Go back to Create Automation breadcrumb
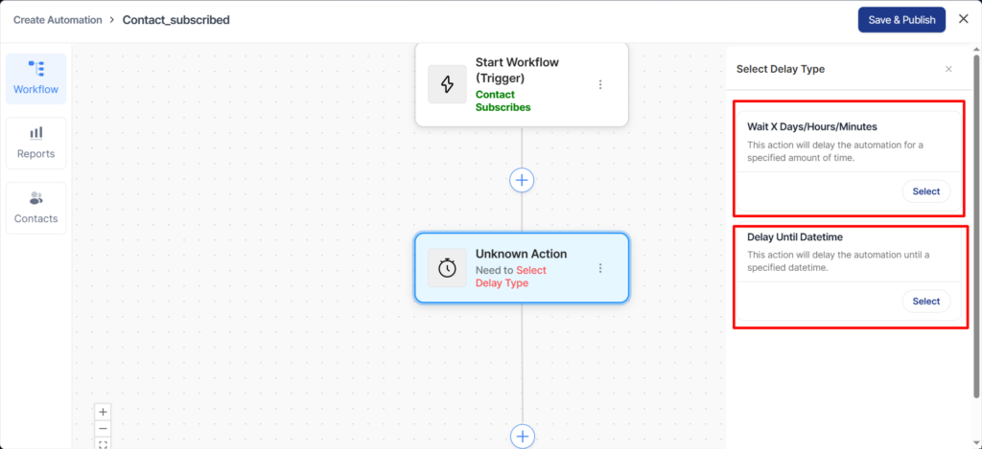The image size is (982, 449). [57, 19]
